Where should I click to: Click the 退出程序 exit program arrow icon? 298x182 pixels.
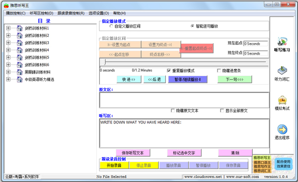[x=282, y=129]
